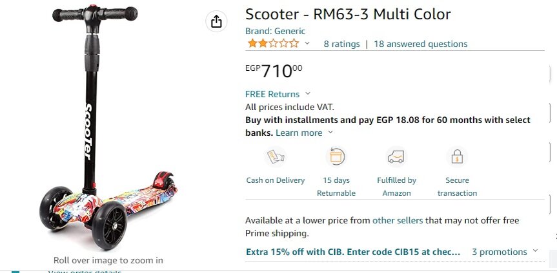
Task: Expand the Learn more installments chevron
Action: point(330,132)
